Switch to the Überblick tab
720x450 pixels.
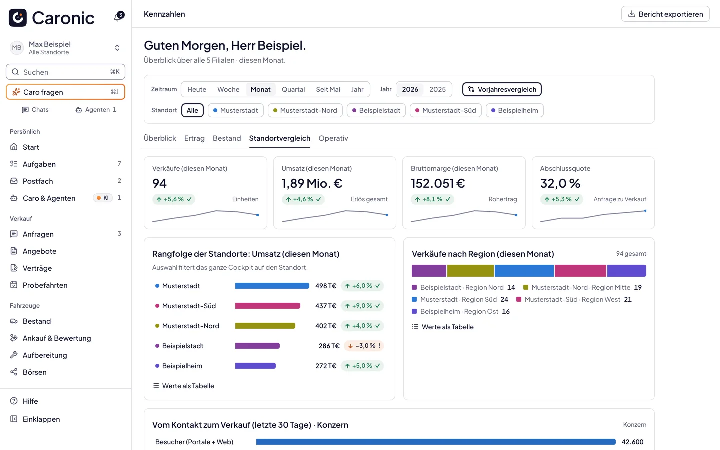point(160,138)
